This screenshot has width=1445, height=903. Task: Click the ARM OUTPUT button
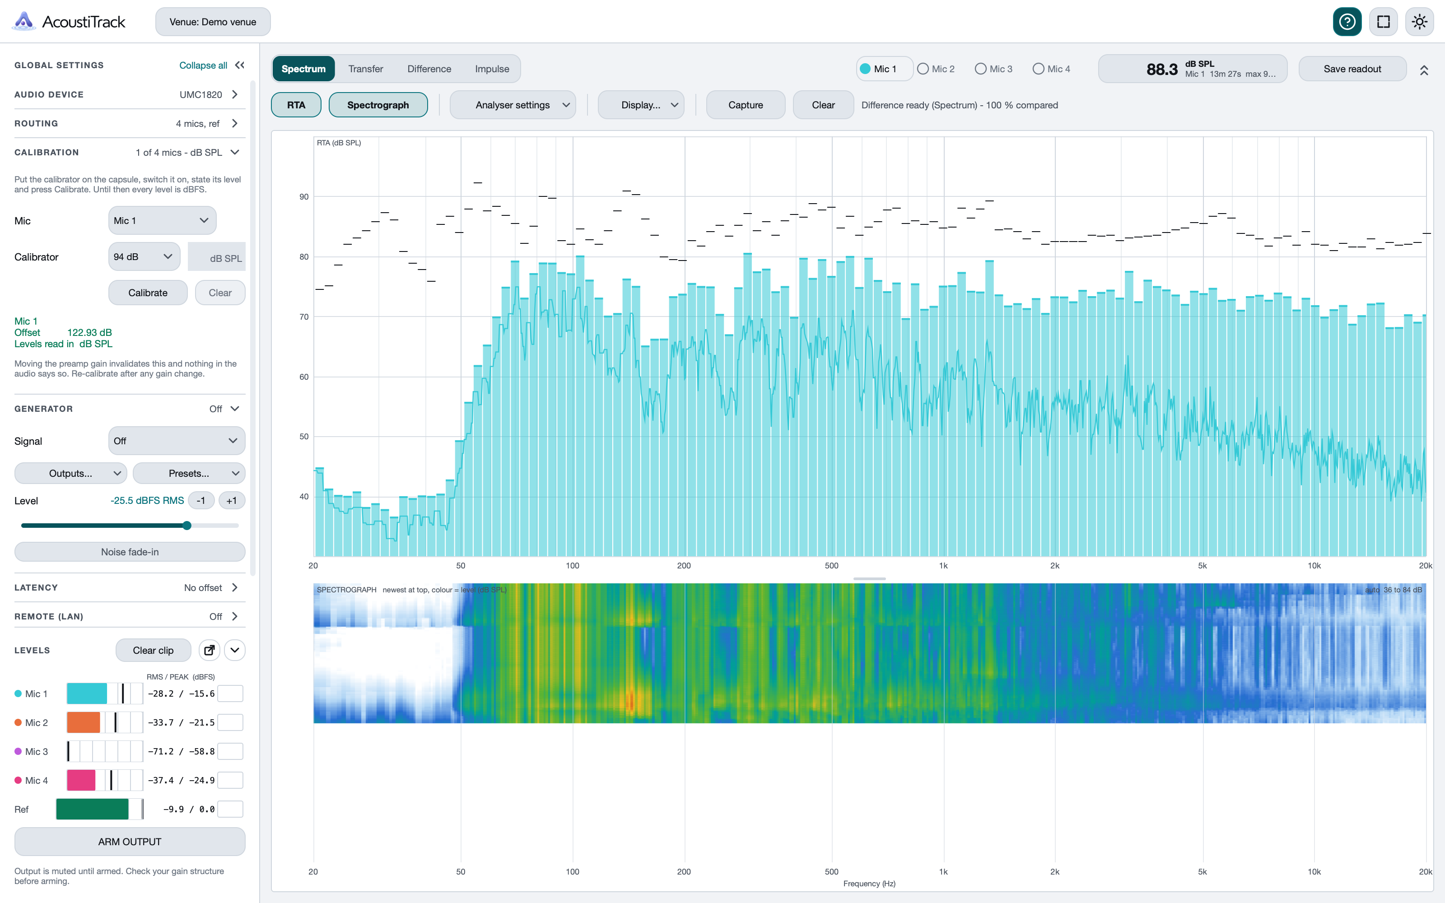(130, 842)
